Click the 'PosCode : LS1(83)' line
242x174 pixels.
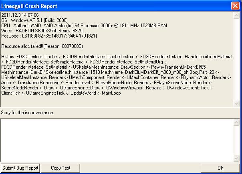49,36
